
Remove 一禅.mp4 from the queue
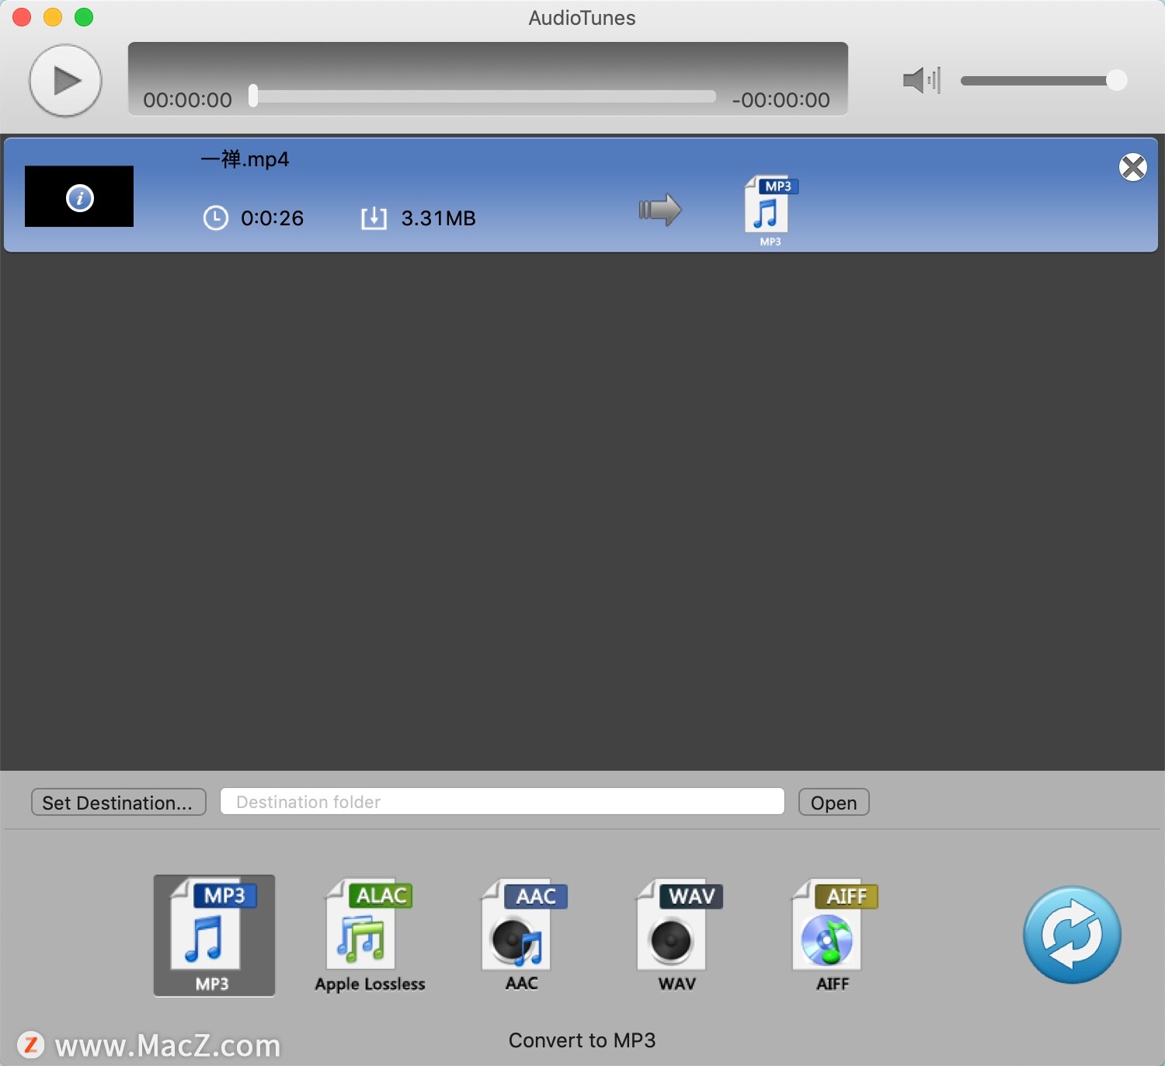point(1133,167)
